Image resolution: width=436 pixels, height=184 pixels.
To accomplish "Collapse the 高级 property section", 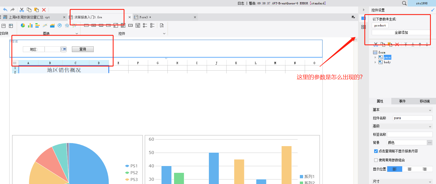I will [430, 126].
